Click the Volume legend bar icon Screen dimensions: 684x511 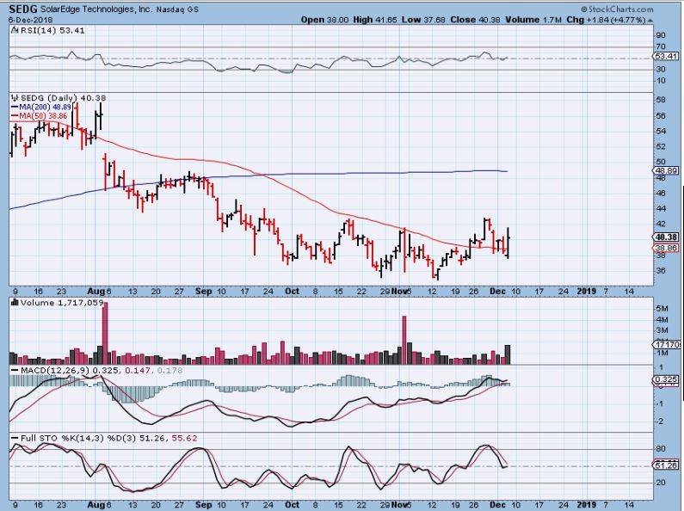pos(15,302)
